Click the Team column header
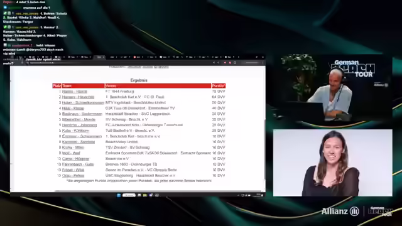402x226 pixels. [83, 86]
